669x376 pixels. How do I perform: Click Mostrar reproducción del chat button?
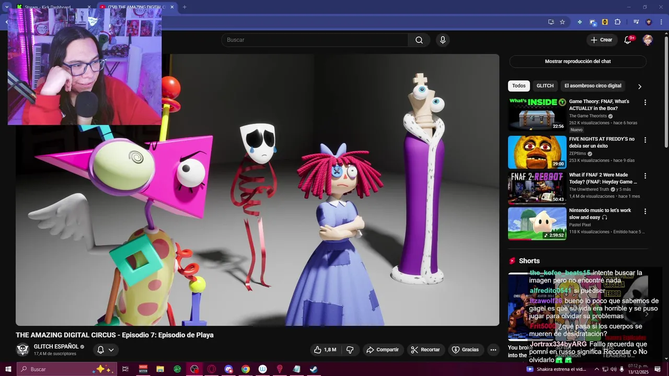pyautogui.click(x=578, y=61)
